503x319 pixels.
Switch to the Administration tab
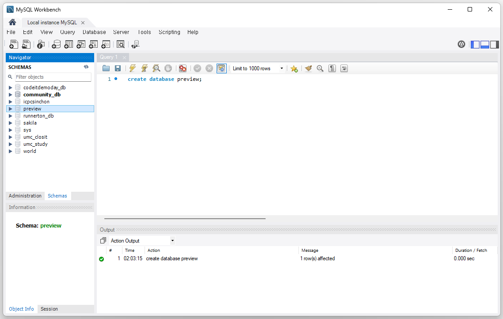tap(25, 196)
